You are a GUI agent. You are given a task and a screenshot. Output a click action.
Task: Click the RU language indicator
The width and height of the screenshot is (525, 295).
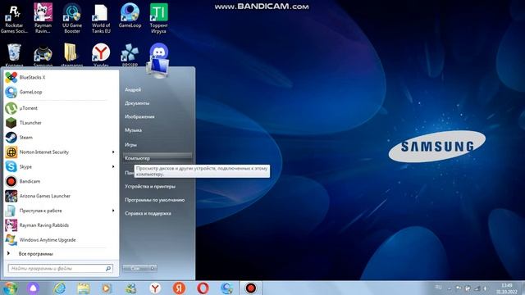[438, 287]
